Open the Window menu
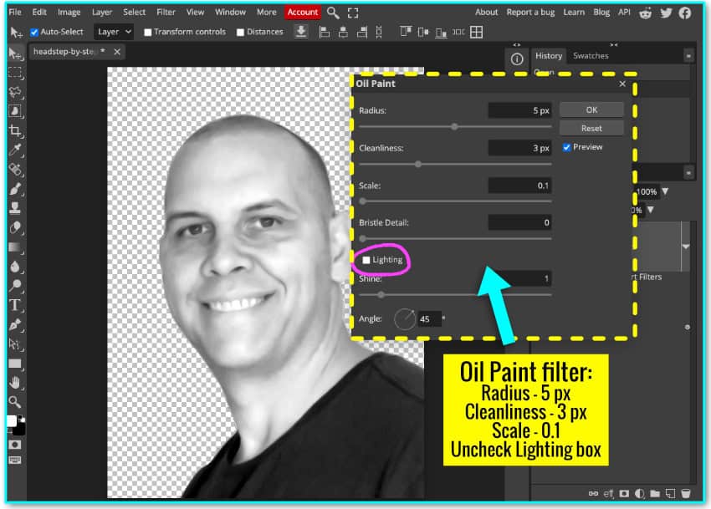This screenshot has height=509, width=711. pyautogui.click(x=230, y=13)
